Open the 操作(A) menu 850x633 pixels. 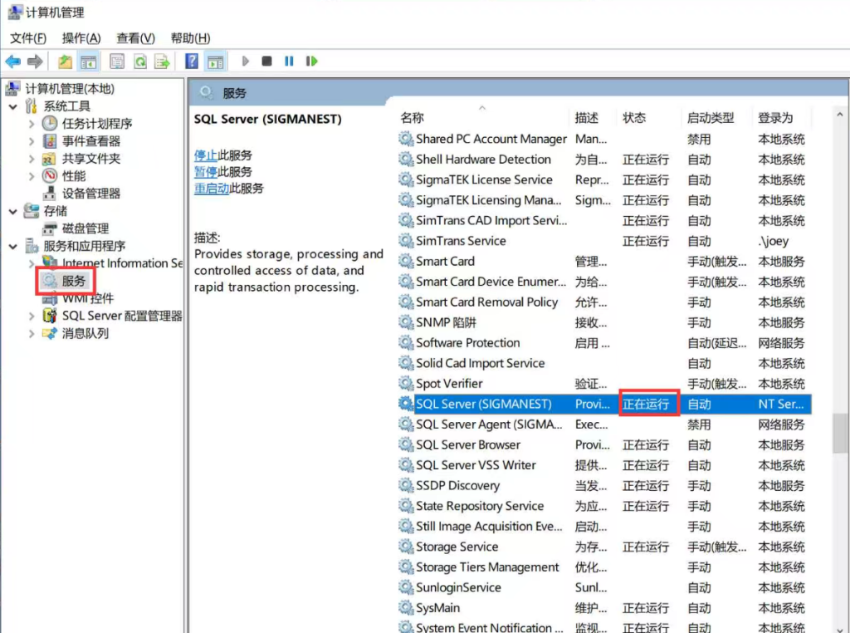pyautogui.click(x=81, y=38)
